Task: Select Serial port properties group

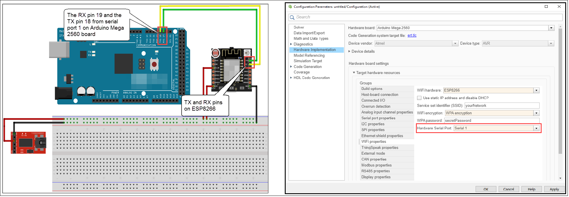Action: 387,118
